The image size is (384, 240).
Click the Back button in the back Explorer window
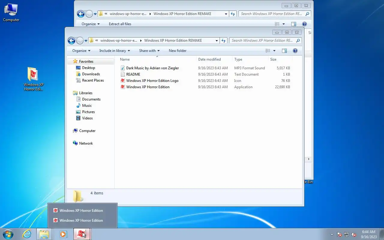click(81, 14)
